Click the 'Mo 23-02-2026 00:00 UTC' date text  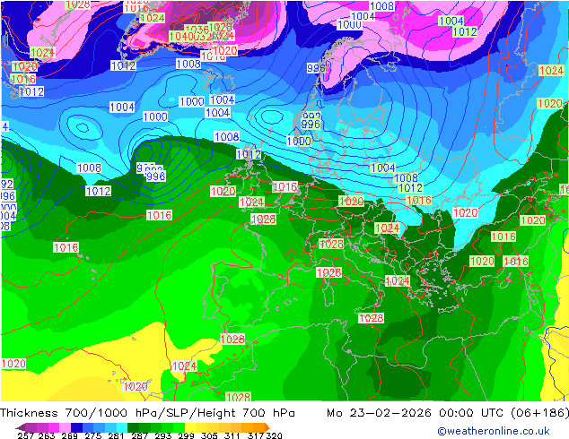tap(416, 413)
